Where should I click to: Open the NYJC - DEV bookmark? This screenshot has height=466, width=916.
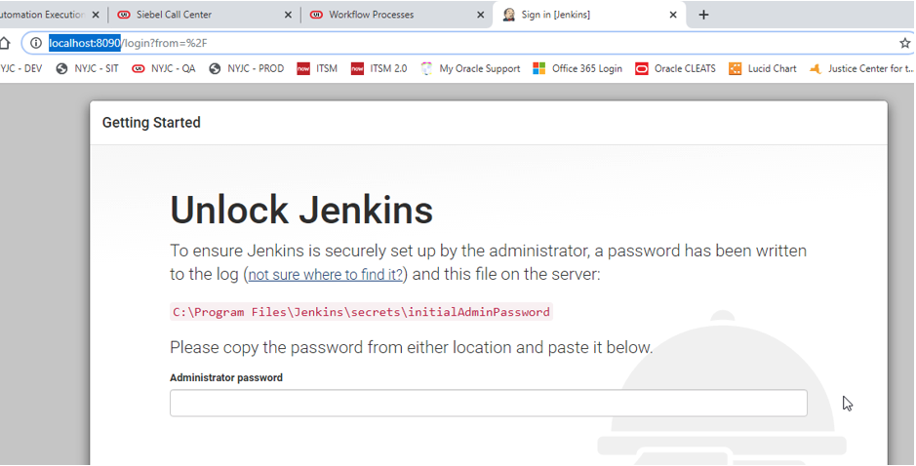click(21, 68)
